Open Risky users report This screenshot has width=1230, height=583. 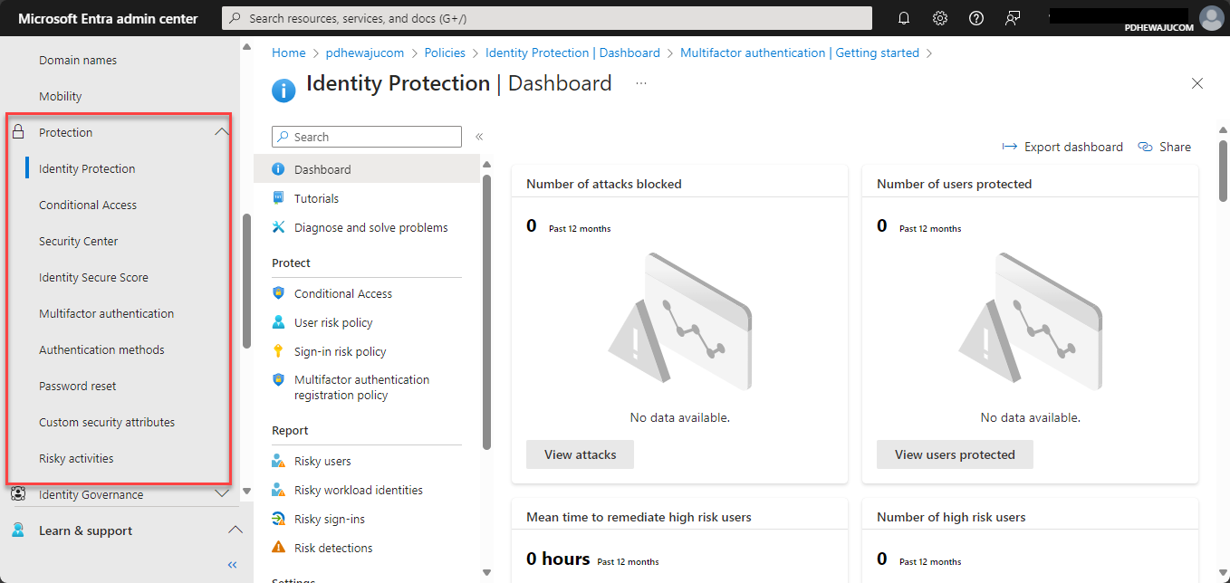click(x=322, y=461)
